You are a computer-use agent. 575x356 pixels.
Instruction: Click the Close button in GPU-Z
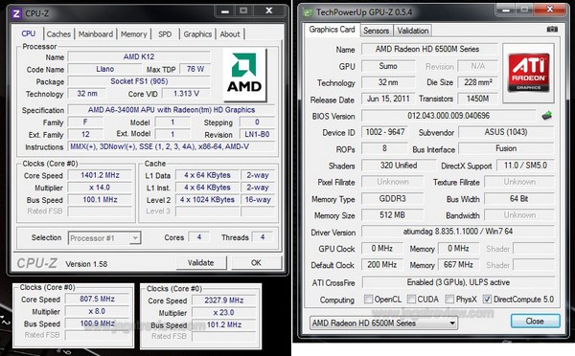pos(535,322)
